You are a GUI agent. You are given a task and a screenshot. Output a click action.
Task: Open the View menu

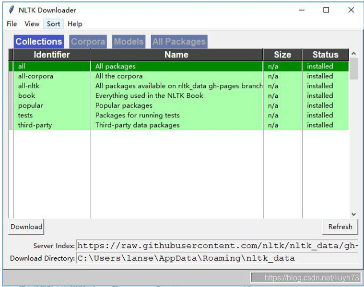(32, 24)
